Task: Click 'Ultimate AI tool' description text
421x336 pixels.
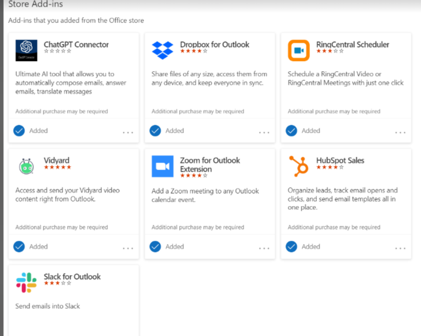Action: tap(71, 83)
